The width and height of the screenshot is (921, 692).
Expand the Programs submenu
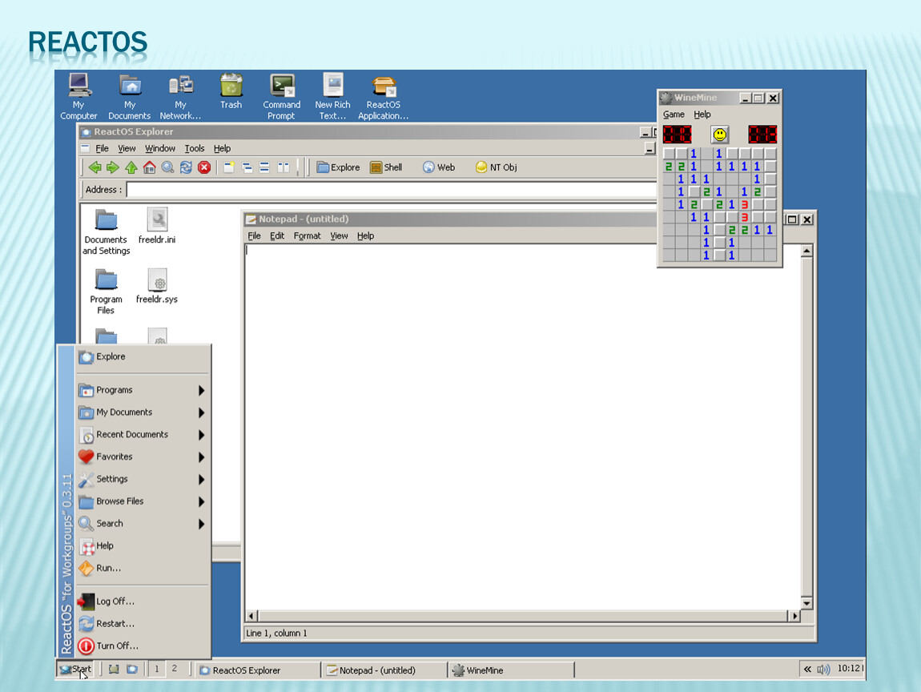[143, 390]
